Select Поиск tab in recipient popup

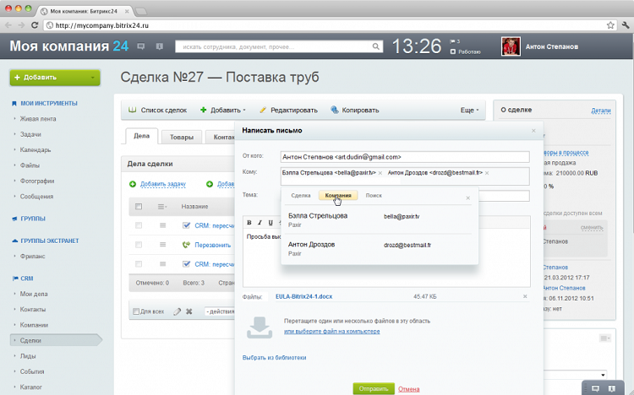374,196
